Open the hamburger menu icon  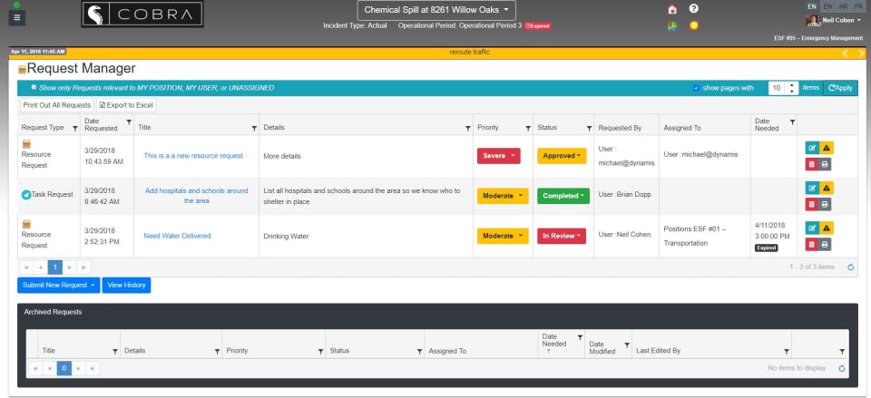(x=16, y=17)
